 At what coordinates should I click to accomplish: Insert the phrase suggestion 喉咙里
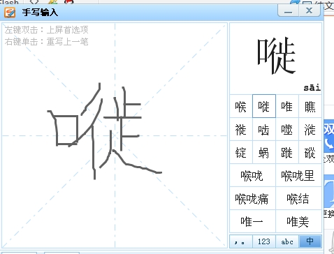(x=298, y=175)
